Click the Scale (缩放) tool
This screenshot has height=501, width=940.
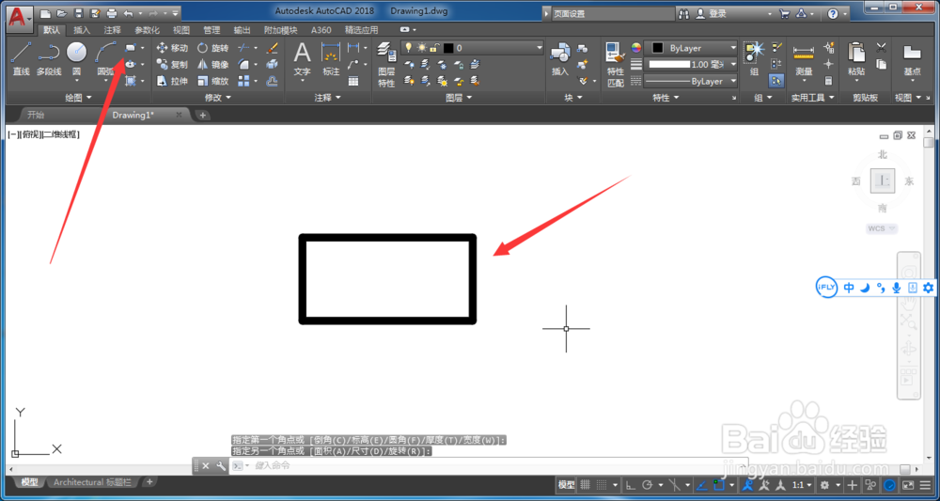(x=212, y=81)
